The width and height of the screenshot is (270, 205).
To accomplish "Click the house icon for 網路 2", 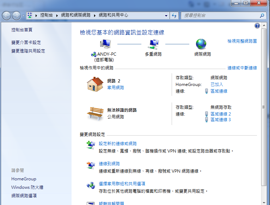I will point(95,84).
